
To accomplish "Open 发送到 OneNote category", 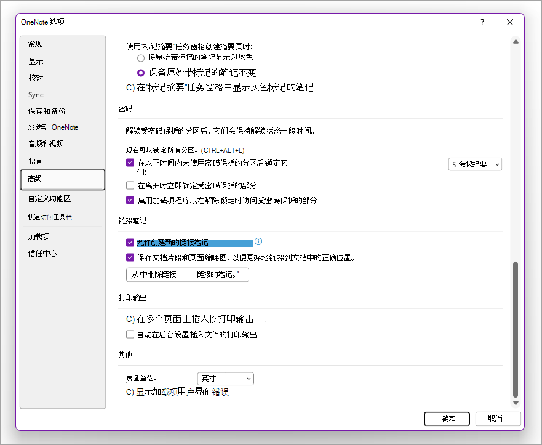I will point(63,127).
